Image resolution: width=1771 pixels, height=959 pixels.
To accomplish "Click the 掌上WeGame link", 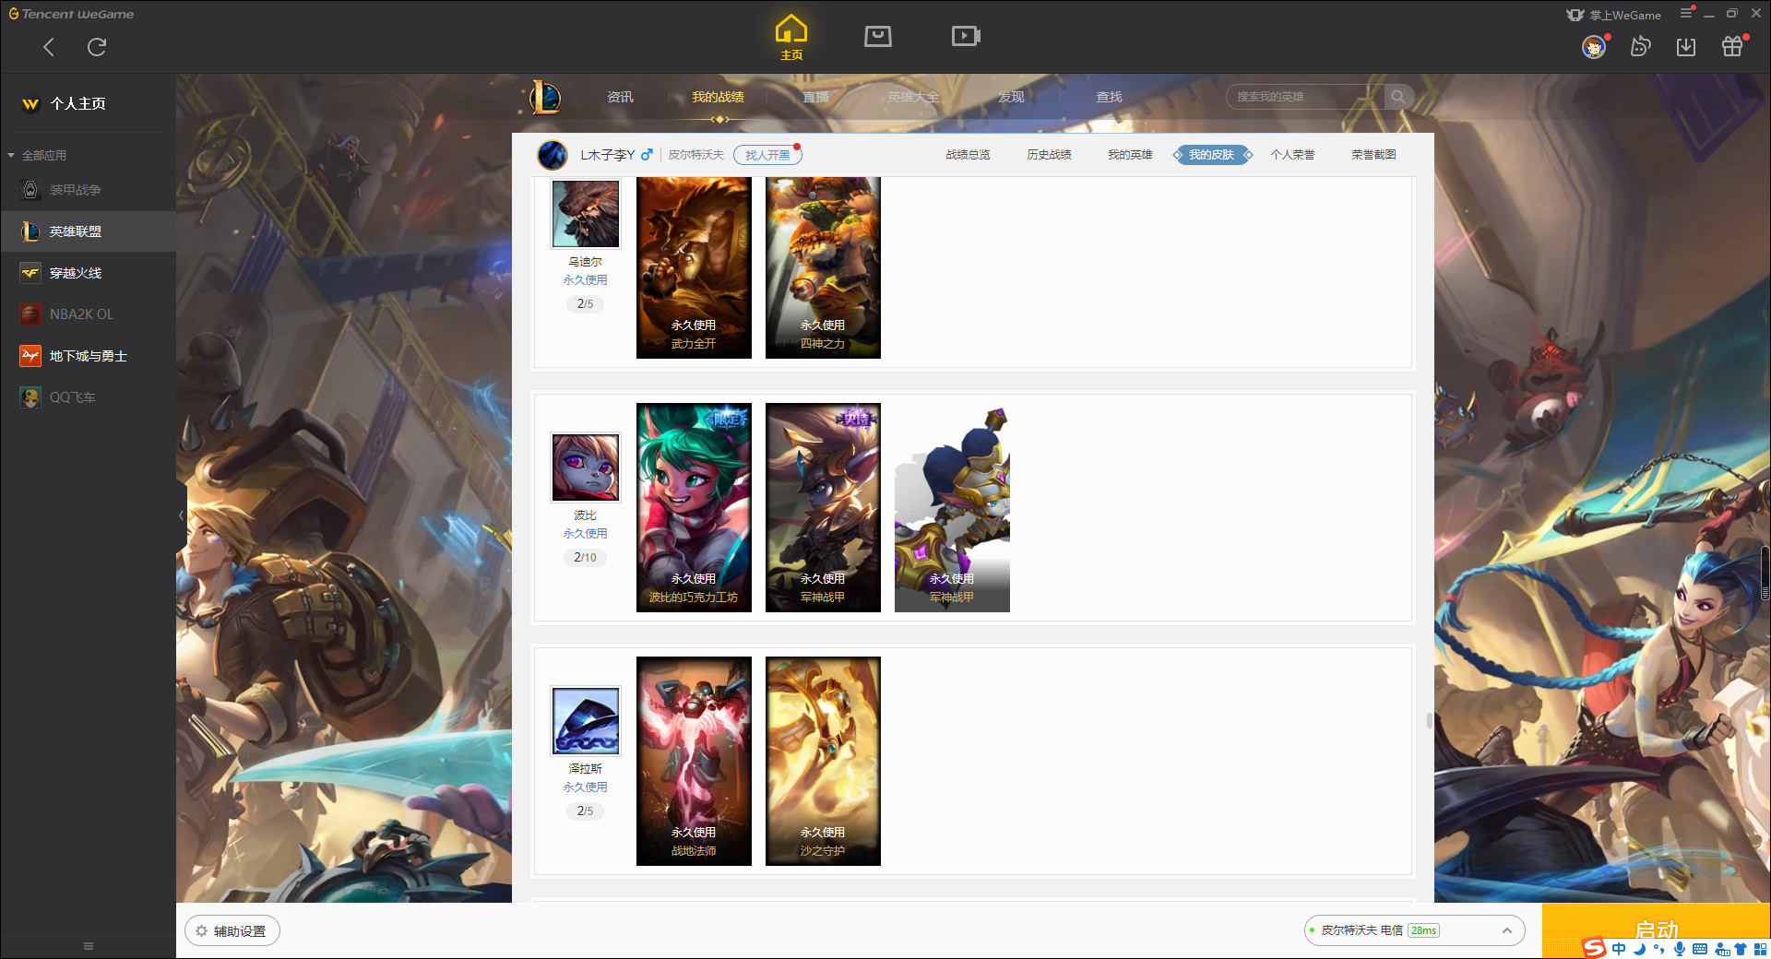I will coord(1614,15).
